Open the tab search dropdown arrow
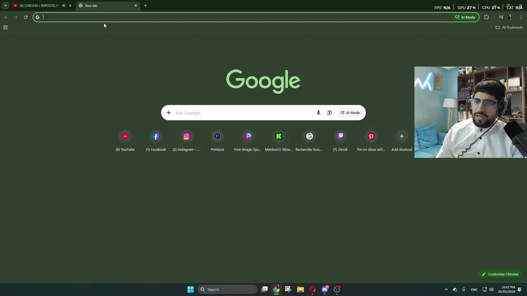Image resolution: width=527 pixels, height=296 pixels. click(x=5, y=5)
